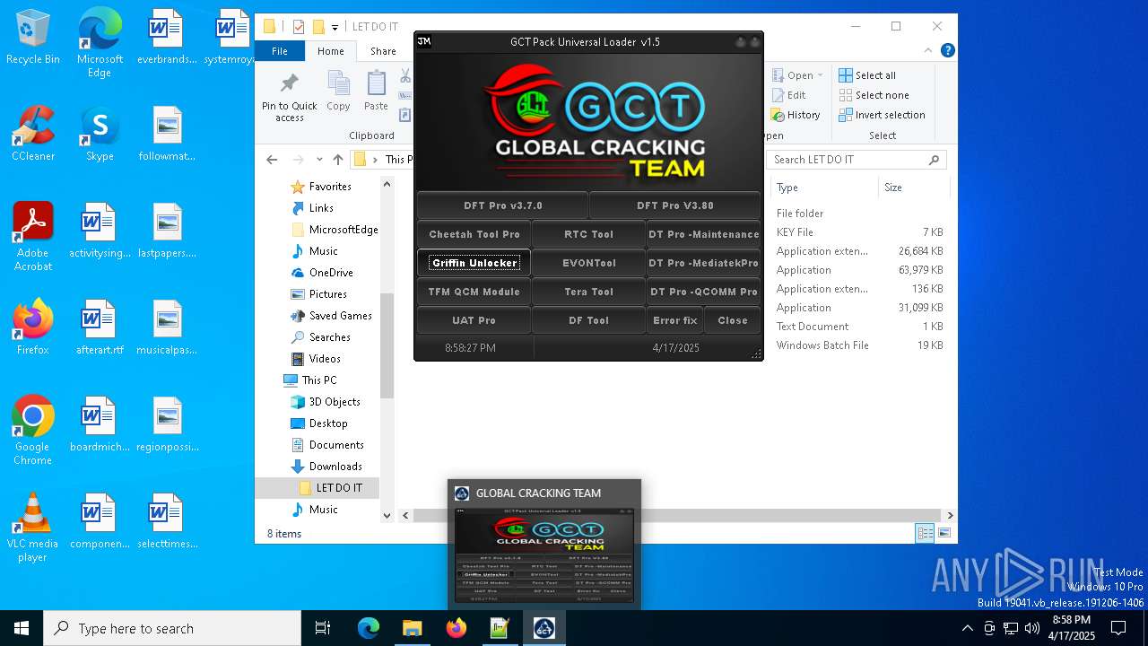Viewport: 1148px width, 646px height.
Task: Open File Explorer from taskbar
Action: [x=412, y=628]
